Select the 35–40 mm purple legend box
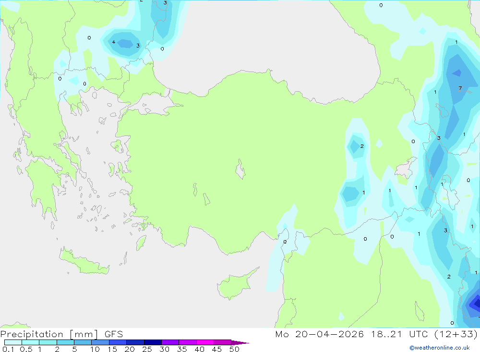The height and width of the screenshot is (352, 480). pyautogui.click(x=188, y=342)
